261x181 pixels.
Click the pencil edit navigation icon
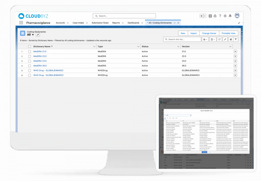[x=239, y=23]
